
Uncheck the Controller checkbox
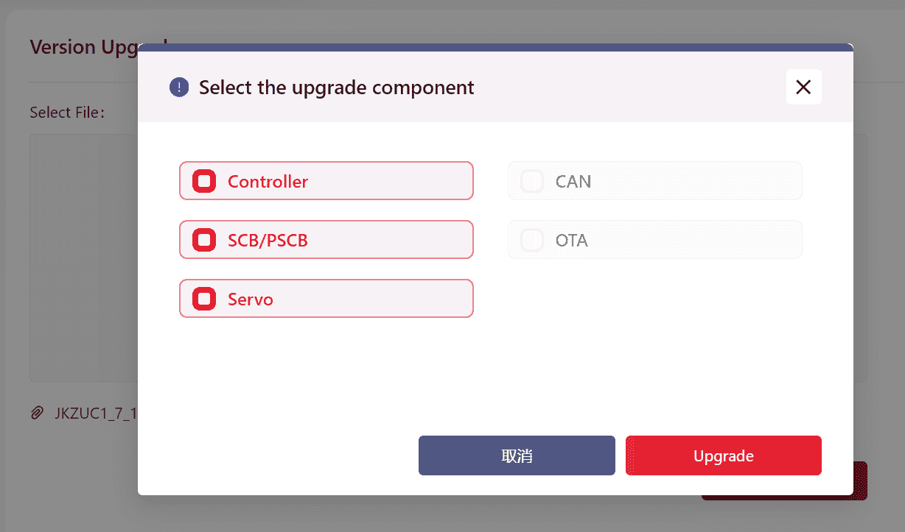tap(204, 181)
